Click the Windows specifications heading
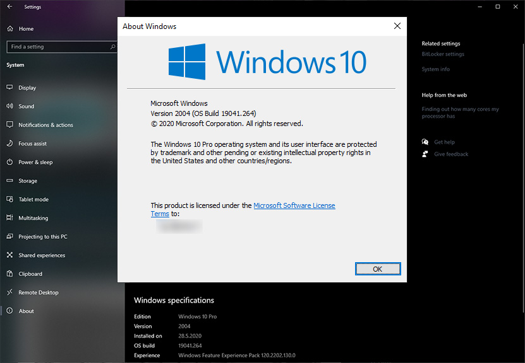This screenshot has width=525, height=363. point(174,300)
